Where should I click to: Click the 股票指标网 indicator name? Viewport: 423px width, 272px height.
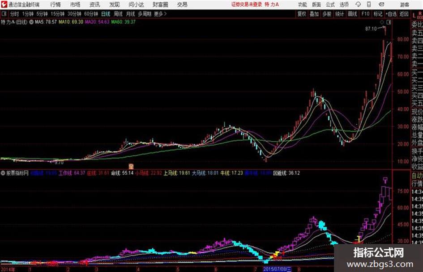(x=17, y=173)
